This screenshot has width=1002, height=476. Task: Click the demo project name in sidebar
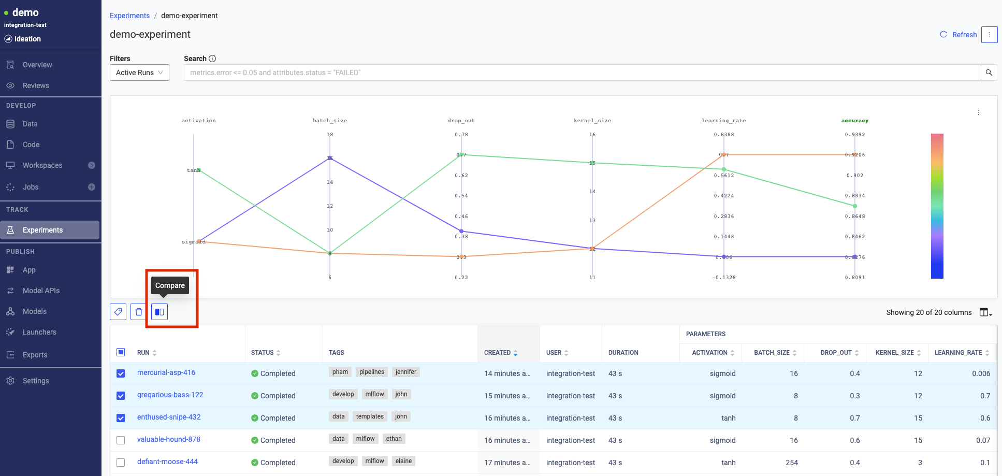coord(25,12)
